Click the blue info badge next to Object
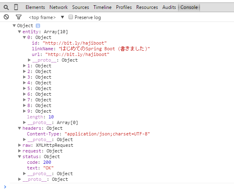 tap(38, 26)
